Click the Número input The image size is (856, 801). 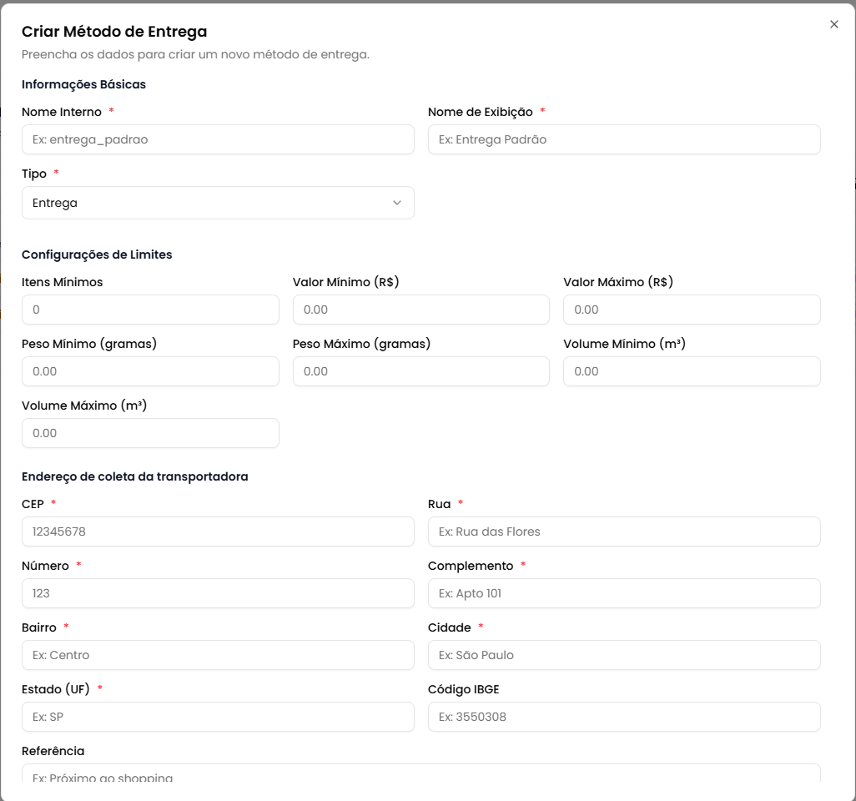[217, 593]
